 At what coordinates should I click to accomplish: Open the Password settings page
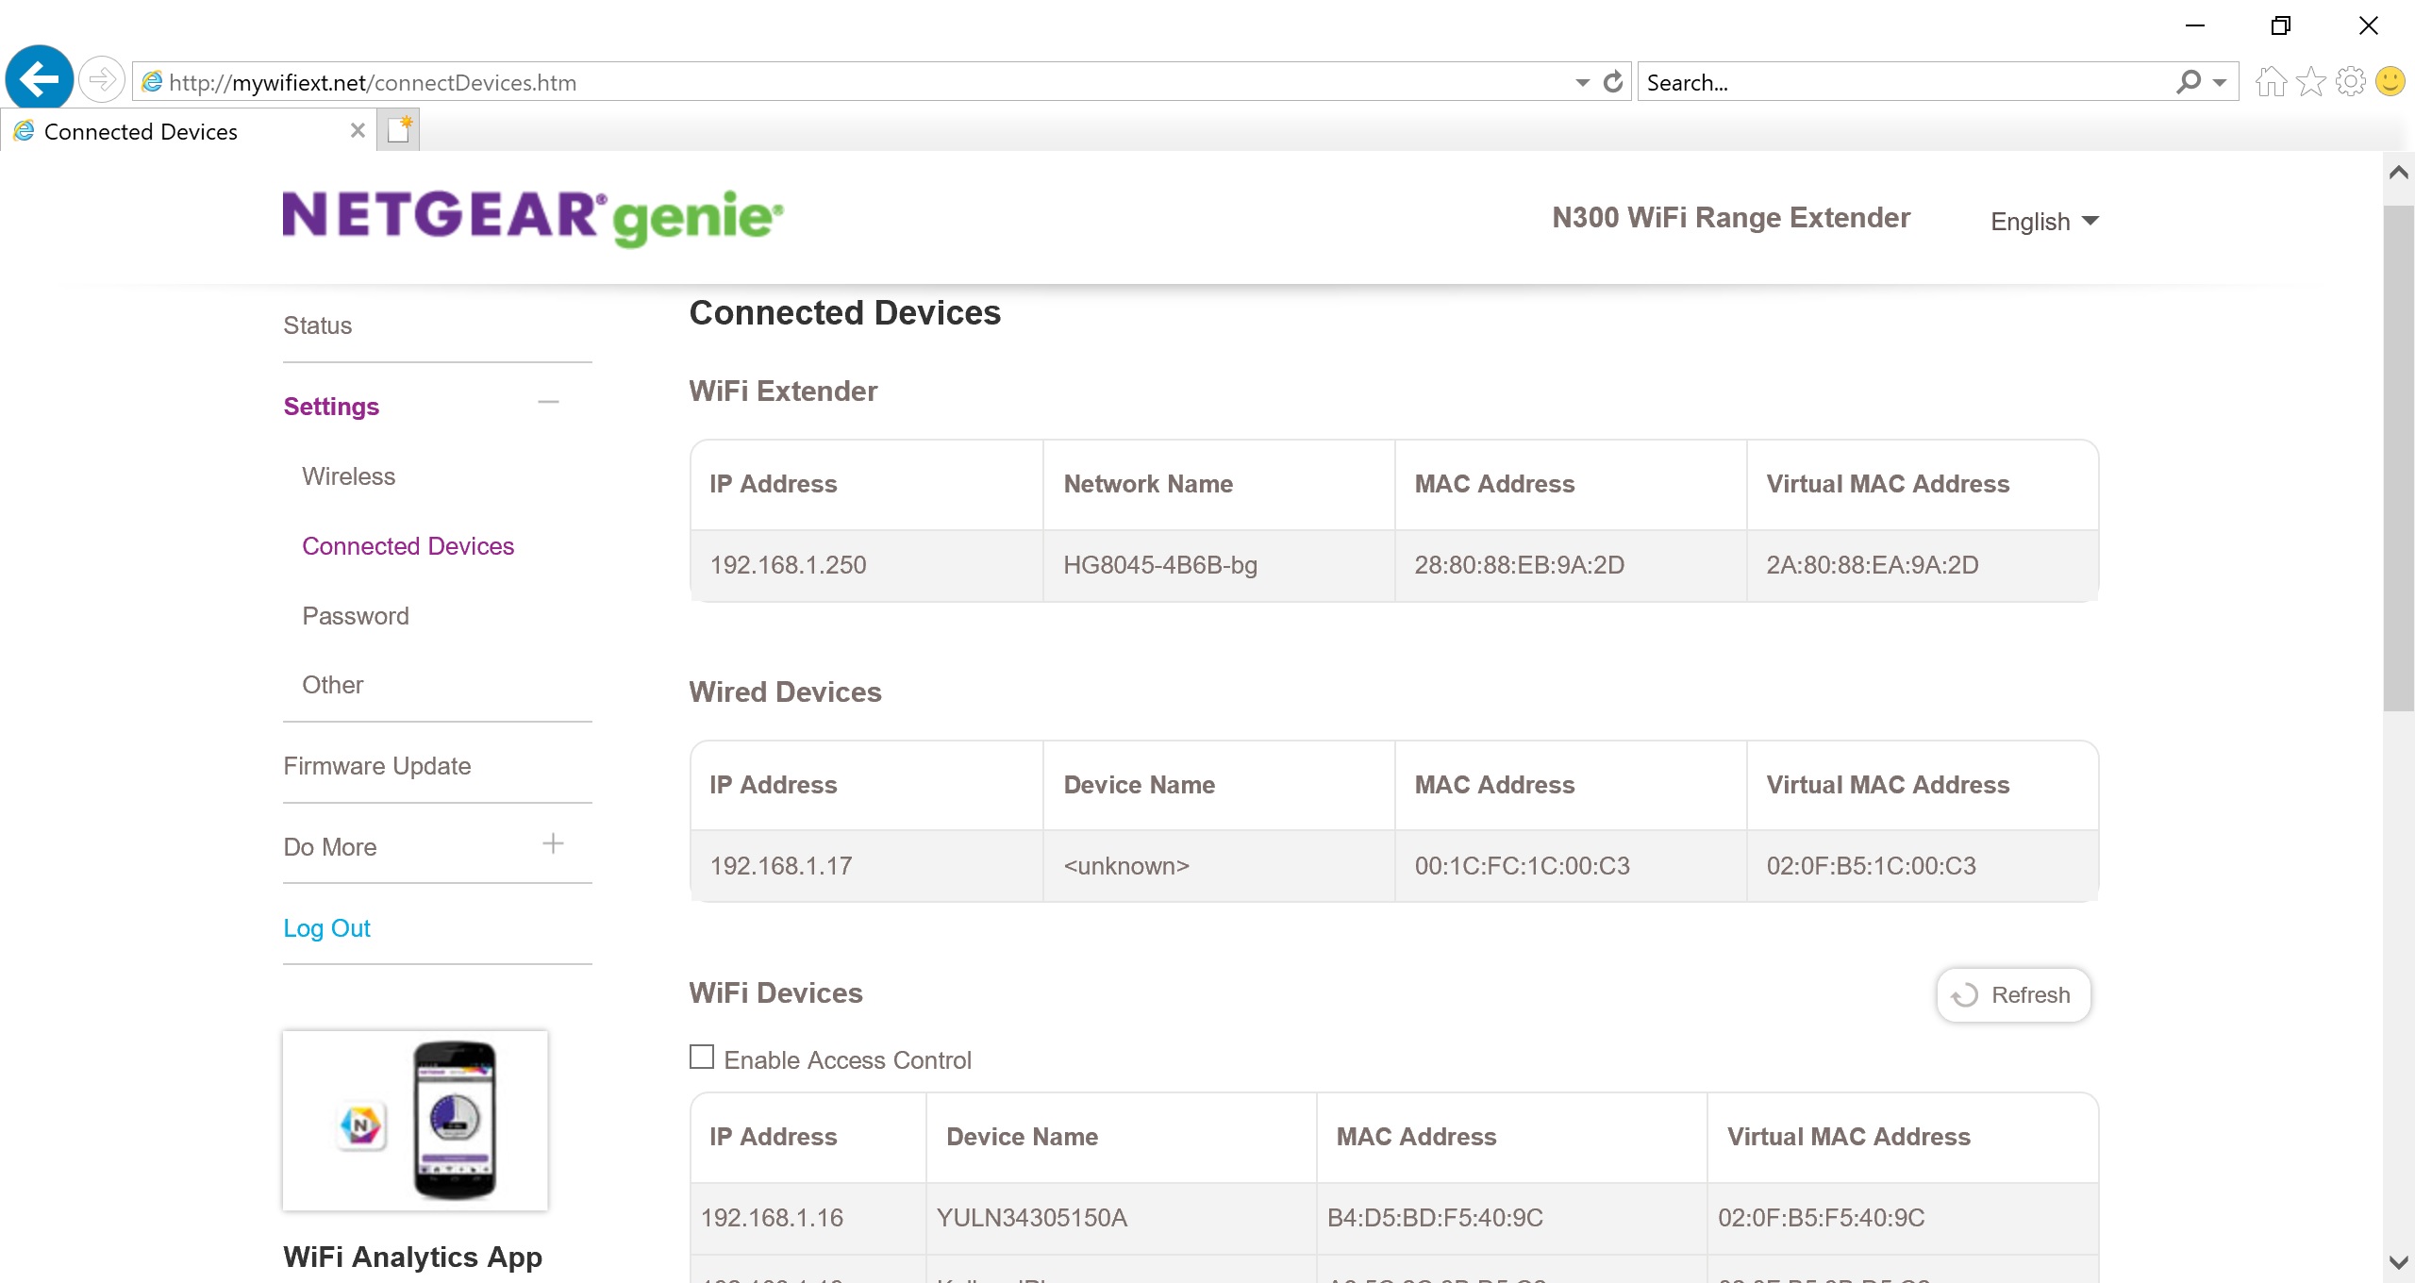click(x=356, y=616)
